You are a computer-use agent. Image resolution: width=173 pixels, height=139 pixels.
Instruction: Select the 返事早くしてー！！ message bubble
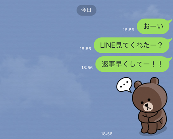coord(133,64)
